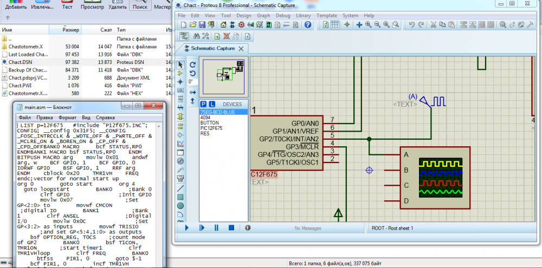Click the Undo arrow icon
Screen dimensions: 542x268
coord(412,25)
